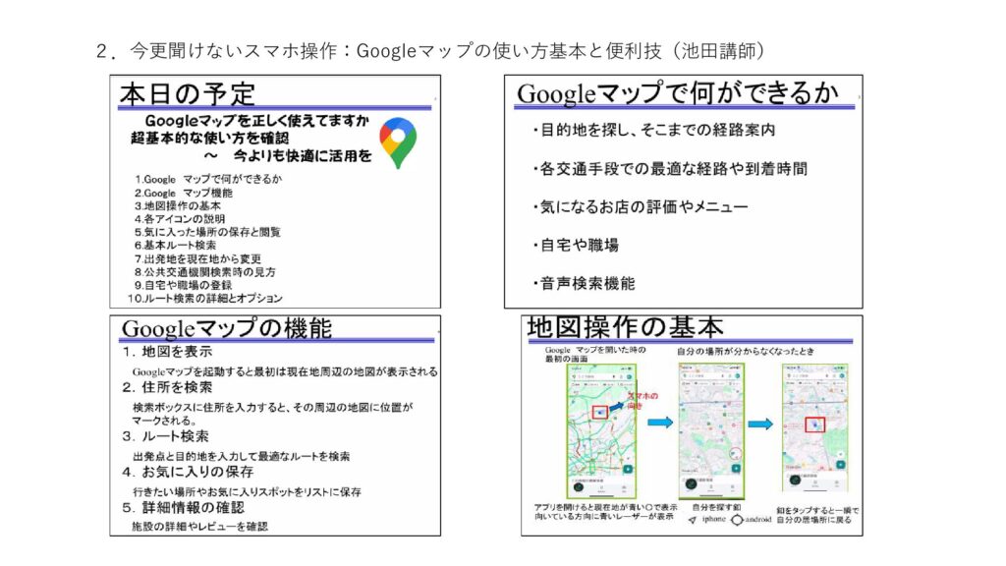Select the 本日の予定 slide heading
Viewport: 1006px width, 566px height.
188,93
